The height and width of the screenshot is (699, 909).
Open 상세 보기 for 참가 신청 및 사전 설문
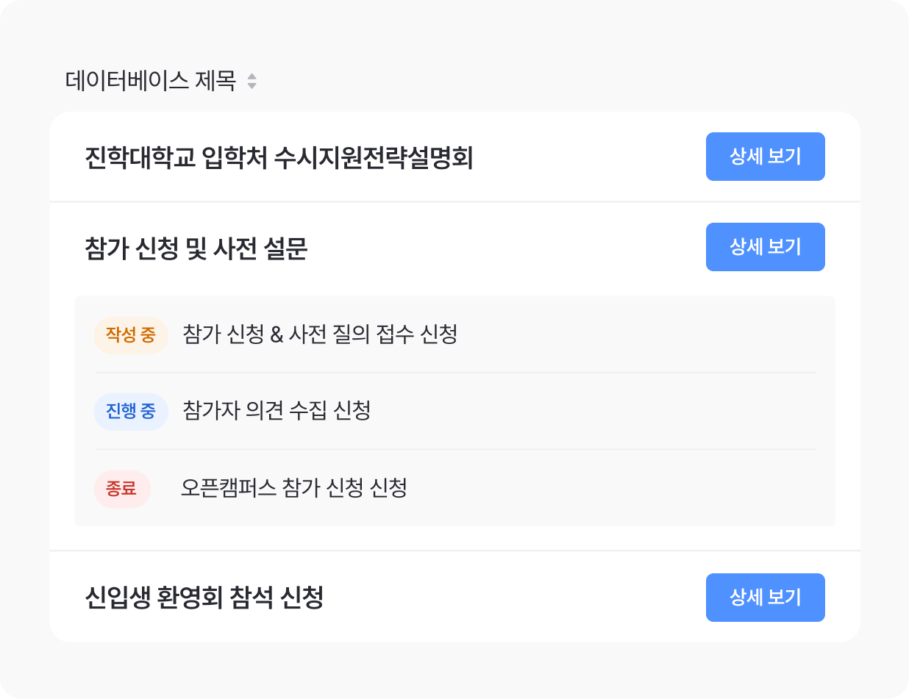coord(765,247)
